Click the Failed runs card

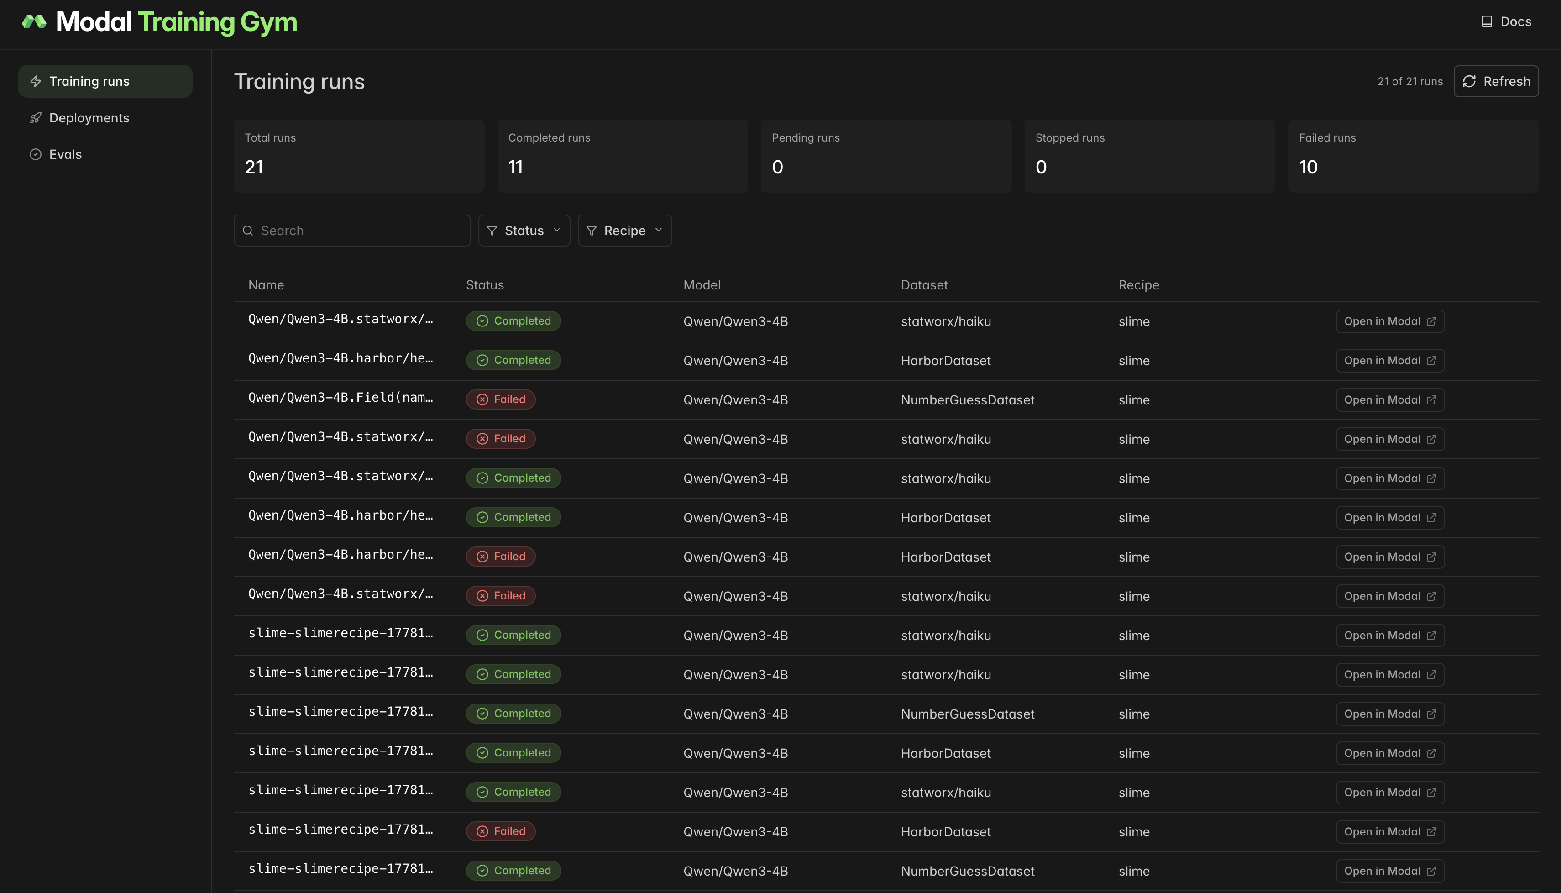point(1413,156)
